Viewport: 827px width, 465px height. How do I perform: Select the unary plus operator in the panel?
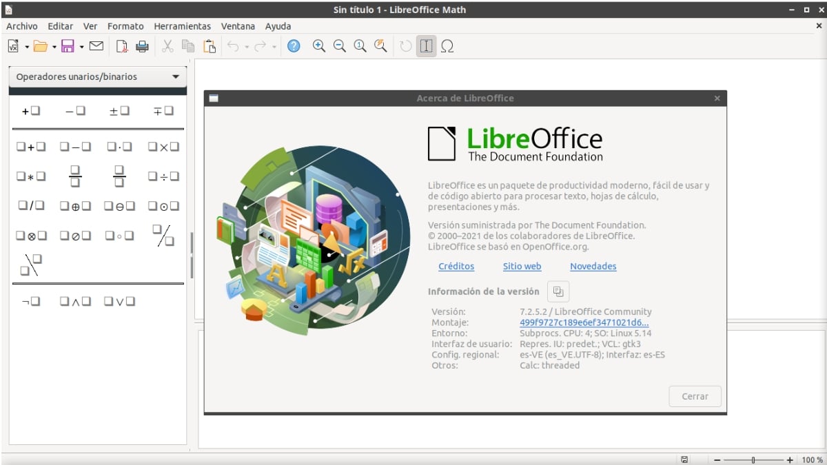coord(31,110)
